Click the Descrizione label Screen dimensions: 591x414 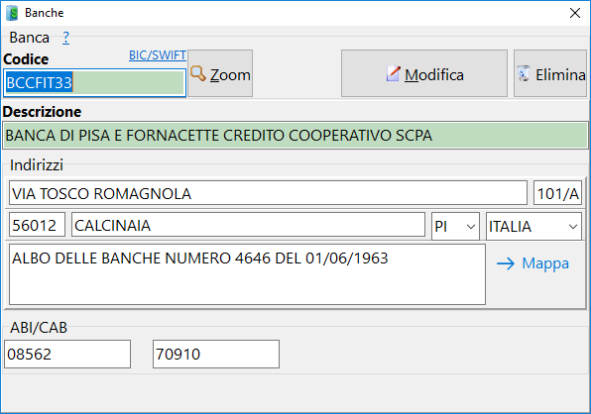point(42,112)
